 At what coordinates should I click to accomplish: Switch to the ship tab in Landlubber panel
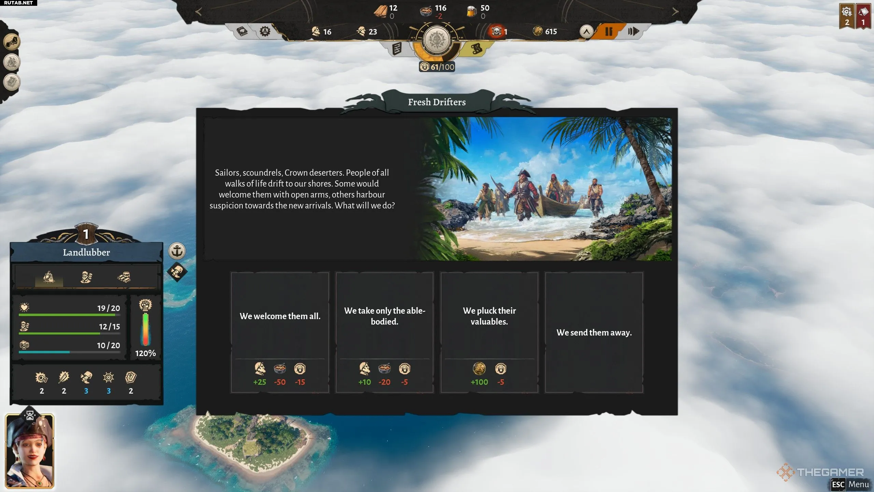click(x=49, y=277)
